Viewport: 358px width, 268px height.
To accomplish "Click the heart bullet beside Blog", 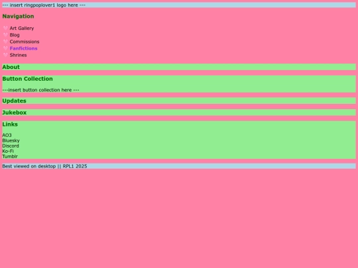I will click(x=5, y=35).
